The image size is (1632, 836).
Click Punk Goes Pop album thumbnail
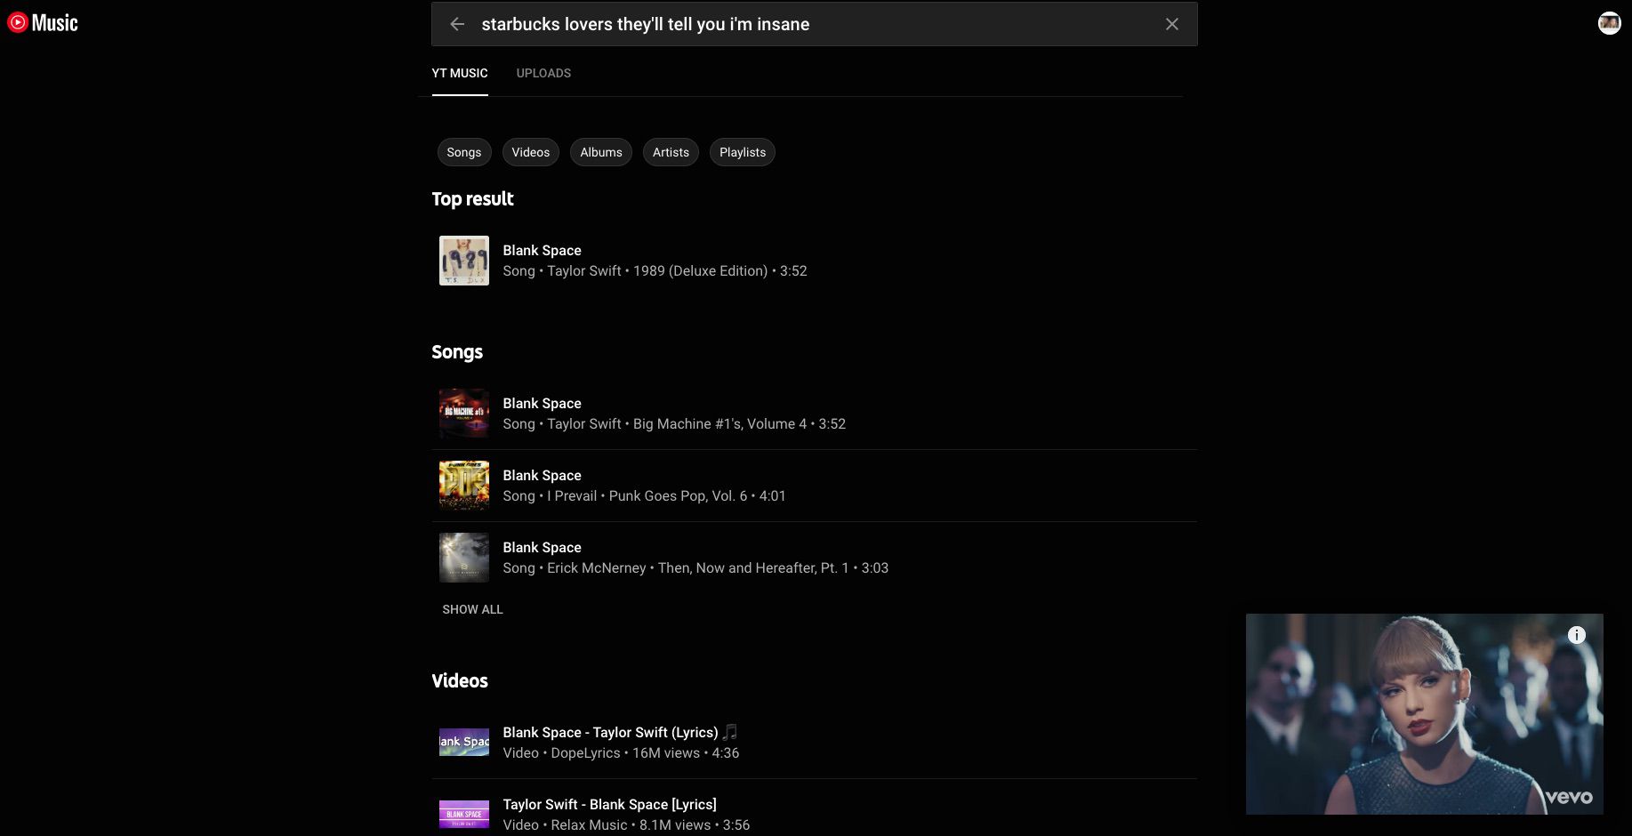(x=464, y=486)
